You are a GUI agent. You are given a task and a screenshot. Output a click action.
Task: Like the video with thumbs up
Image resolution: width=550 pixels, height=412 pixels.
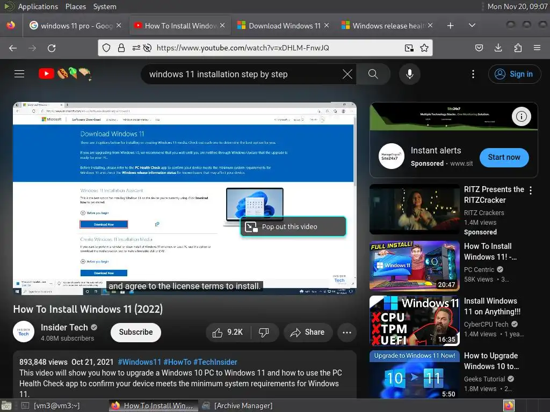pyautogui.click(x=228, y=332)
